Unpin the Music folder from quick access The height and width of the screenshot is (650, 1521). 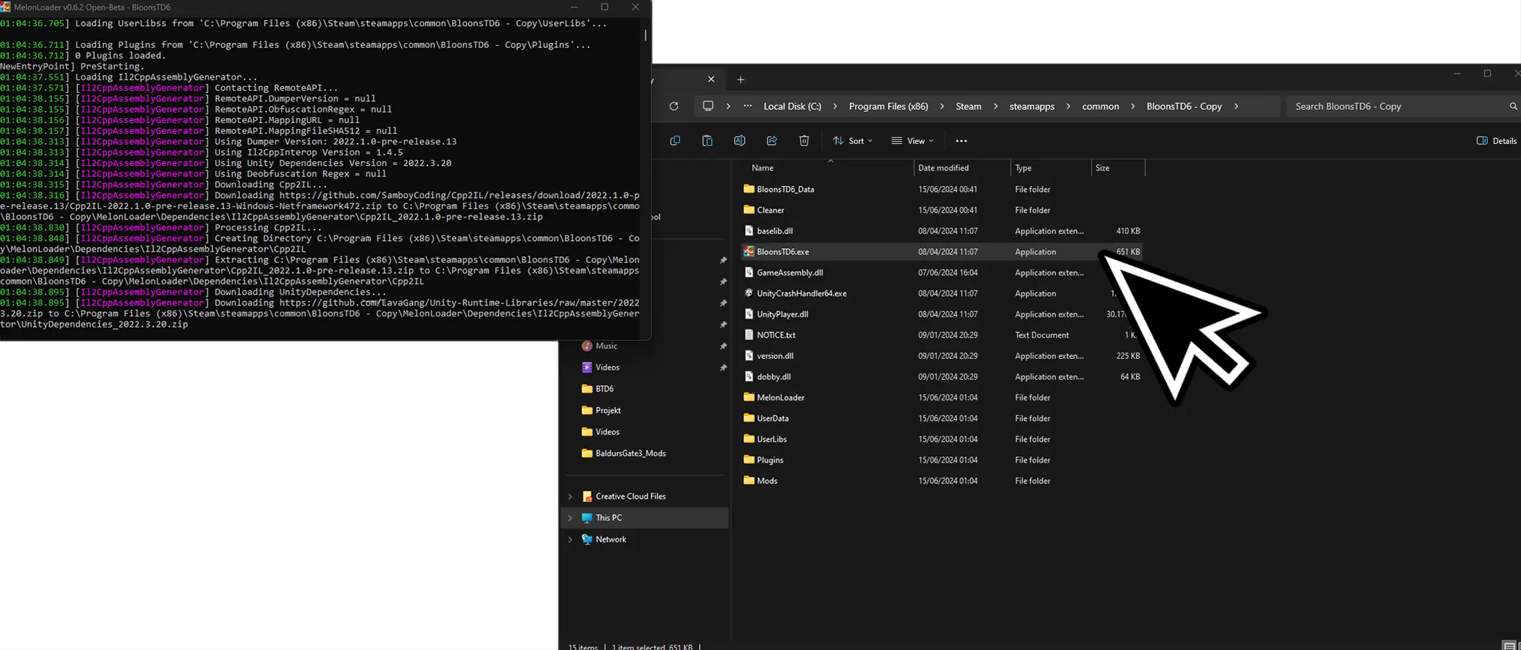(x=723, y=345)
